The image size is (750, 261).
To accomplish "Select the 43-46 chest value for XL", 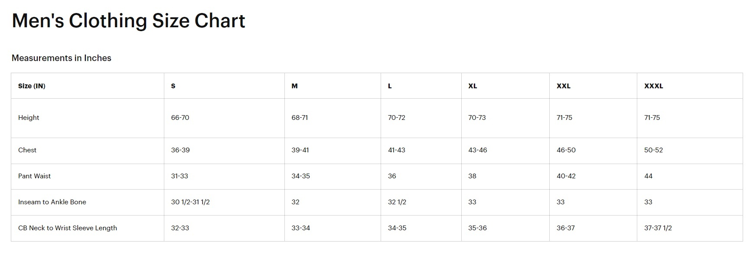I will (477, 150).
